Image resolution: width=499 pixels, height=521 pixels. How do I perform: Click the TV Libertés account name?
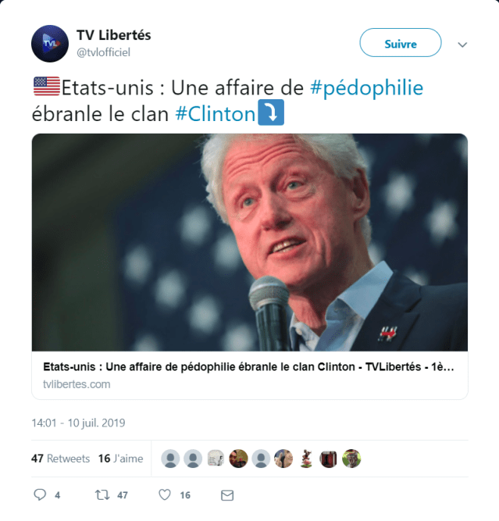pos(113,35)
